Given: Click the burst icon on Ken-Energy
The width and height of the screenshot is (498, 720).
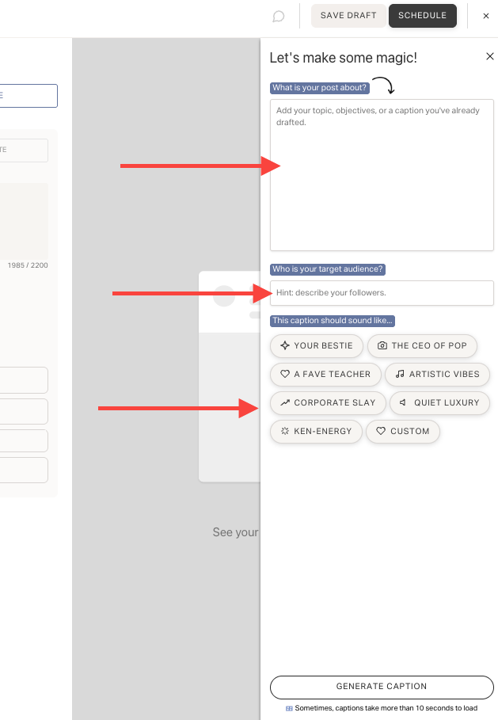Looking at the screenshot, I should pos(284,431).
